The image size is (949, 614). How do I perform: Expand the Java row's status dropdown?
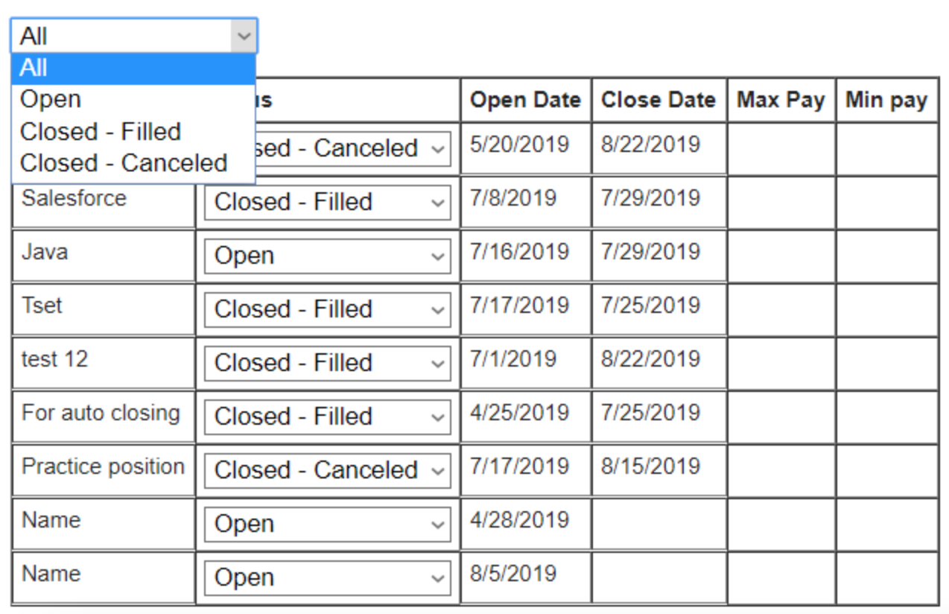[327, 256]
